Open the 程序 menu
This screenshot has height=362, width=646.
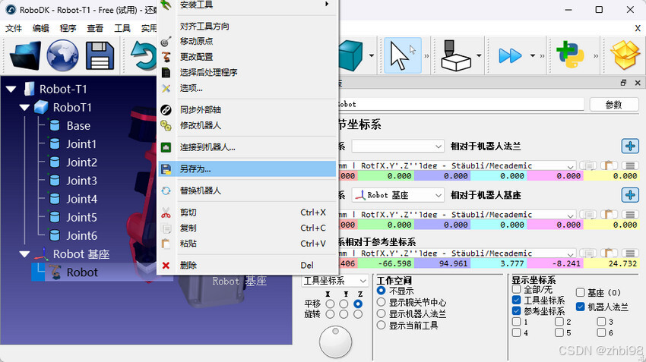[68, 28]
